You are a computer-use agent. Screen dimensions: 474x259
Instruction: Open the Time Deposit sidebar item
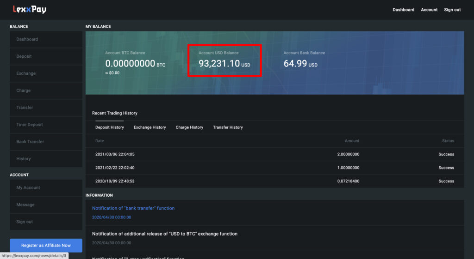pos(46,125)
